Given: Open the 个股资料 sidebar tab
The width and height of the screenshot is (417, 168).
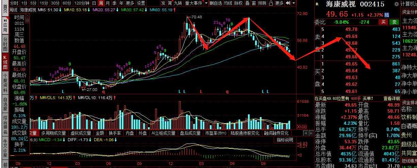Looking at the screenshot, I should 5,83.
